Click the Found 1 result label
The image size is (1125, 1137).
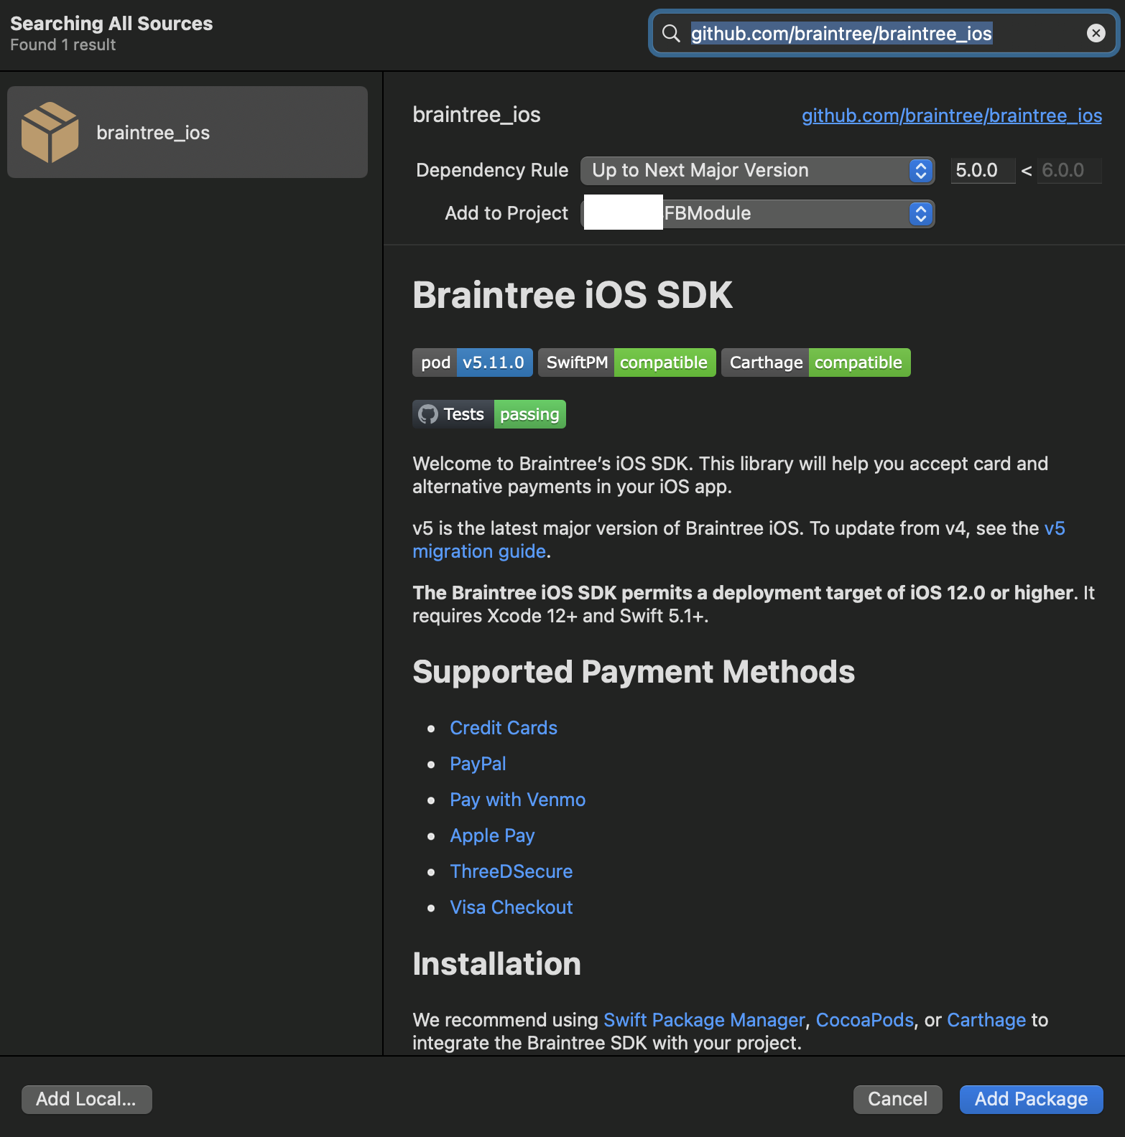[x=63, y=45]
